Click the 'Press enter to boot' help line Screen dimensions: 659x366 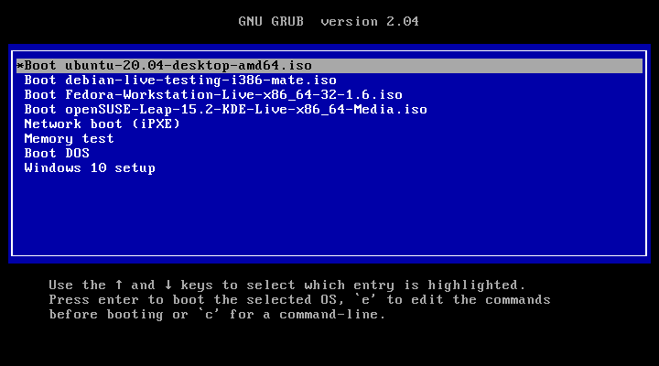(299, 299)
